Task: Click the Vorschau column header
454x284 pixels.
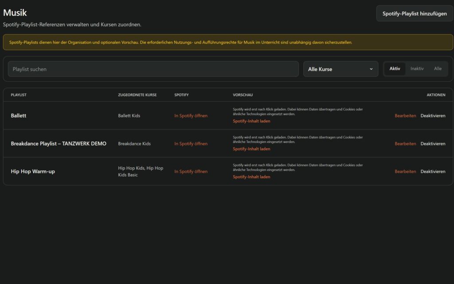Action: point(243,95)
